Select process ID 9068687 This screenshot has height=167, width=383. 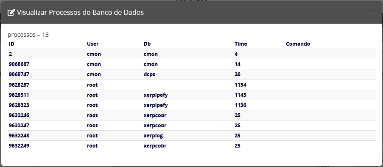(x=19, y=64)
